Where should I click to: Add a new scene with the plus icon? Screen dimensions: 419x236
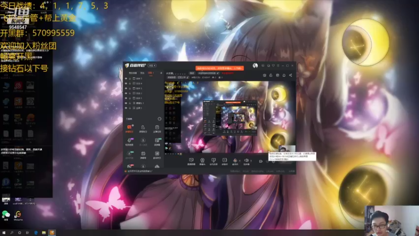click(161, 73)
